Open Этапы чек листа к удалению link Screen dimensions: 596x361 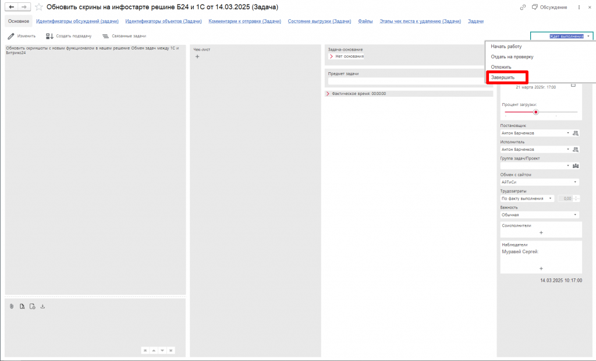tap(420, 22)
